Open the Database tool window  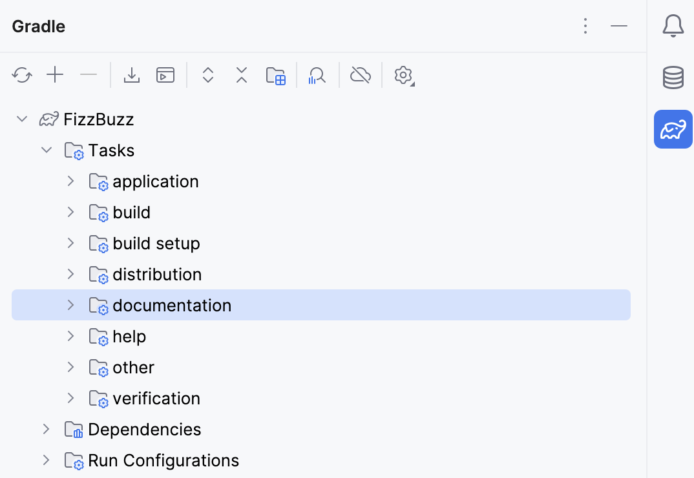tap(673, 78)
